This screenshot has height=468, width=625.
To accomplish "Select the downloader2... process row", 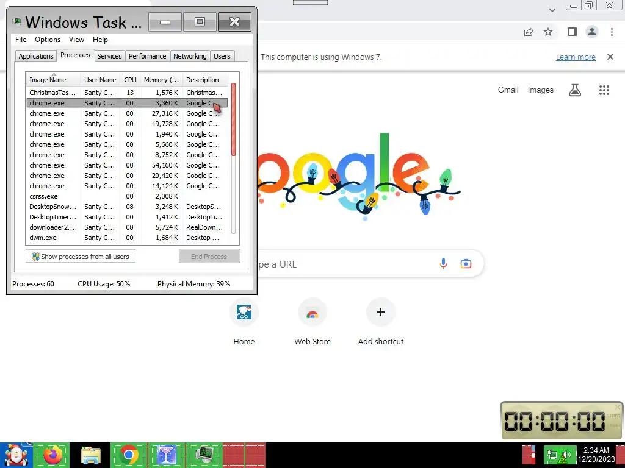I will pyautogui.click(x=127, y=227).
